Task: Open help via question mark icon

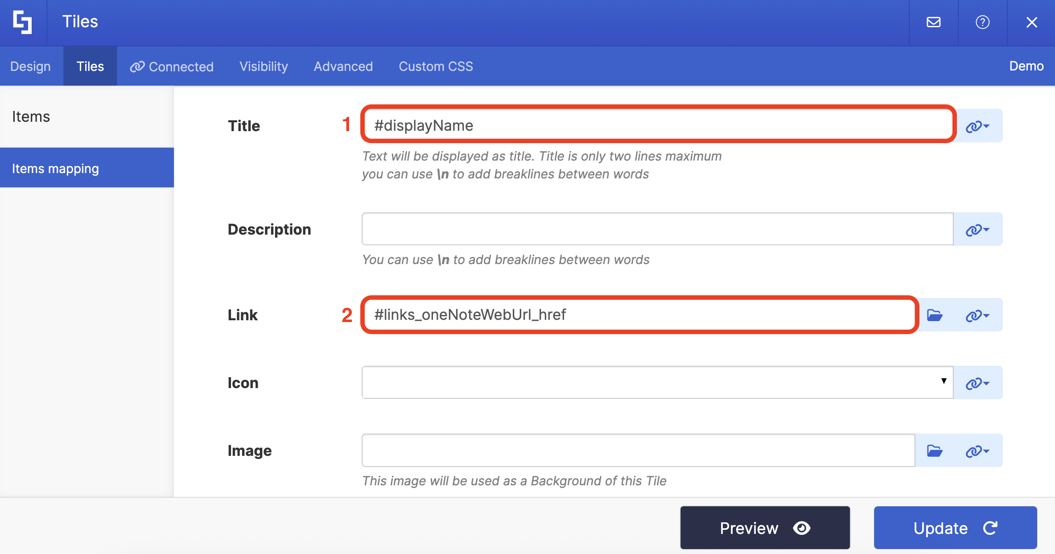Action: pos(982,22)
